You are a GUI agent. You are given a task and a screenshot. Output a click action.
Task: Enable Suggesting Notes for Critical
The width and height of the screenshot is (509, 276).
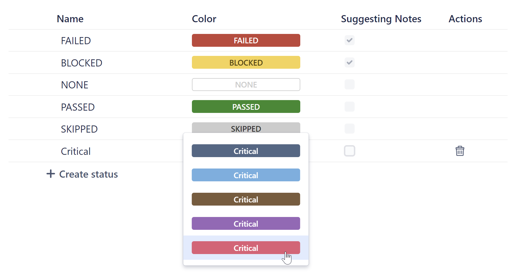(x=349, y=151)
